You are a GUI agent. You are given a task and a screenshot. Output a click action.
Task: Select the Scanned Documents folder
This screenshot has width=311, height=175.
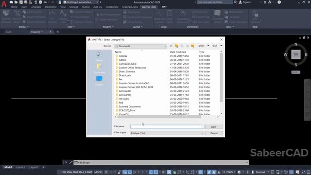130,106
